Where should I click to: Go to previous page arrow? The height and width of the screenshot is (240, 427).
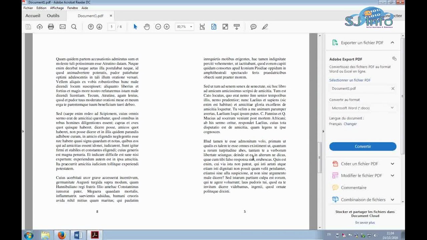click(x=91, y=27)
